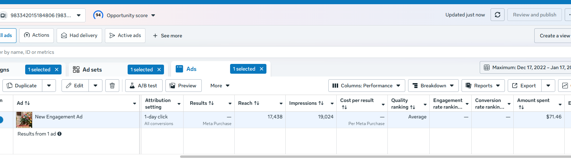Viewport: 571px width, 168px height.
Task: Open the Opportunity score dropdown
Action: coord(153,15)
